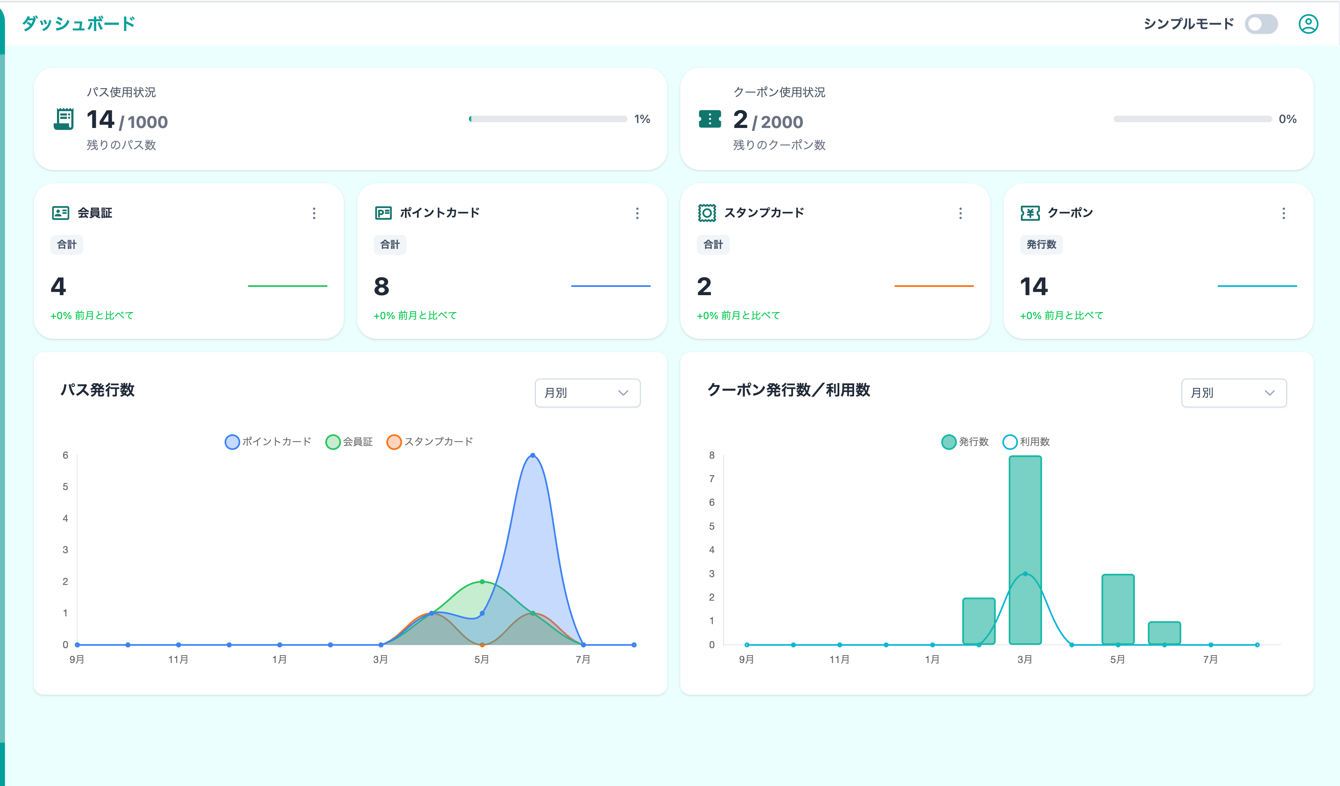1340x786 pixels.
Task: Toggle the シンプルモード switch
Action: [x=1261, y=24]
